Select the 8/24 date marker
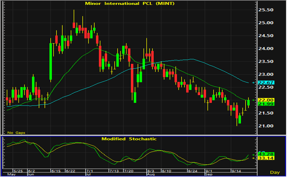This screenshot has height=177, width=287. click(x=192, y=171)
